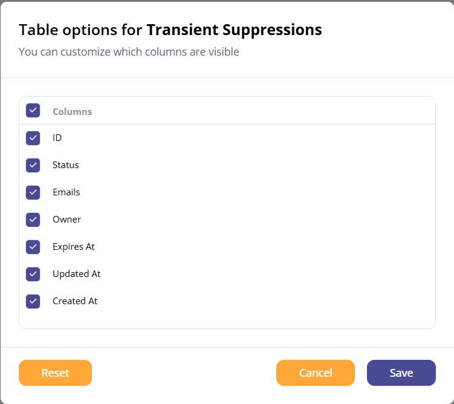Save the column visibility settings
The height and width of the screenshot is (404, 454).
click(x=401, y=373)
